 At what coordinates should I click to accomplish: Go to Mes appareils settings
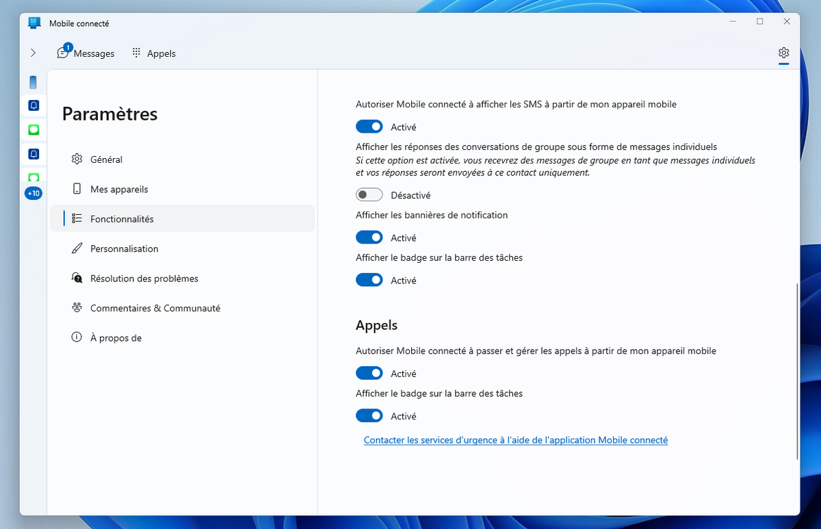pyautogui.click(x=182, y=190)
